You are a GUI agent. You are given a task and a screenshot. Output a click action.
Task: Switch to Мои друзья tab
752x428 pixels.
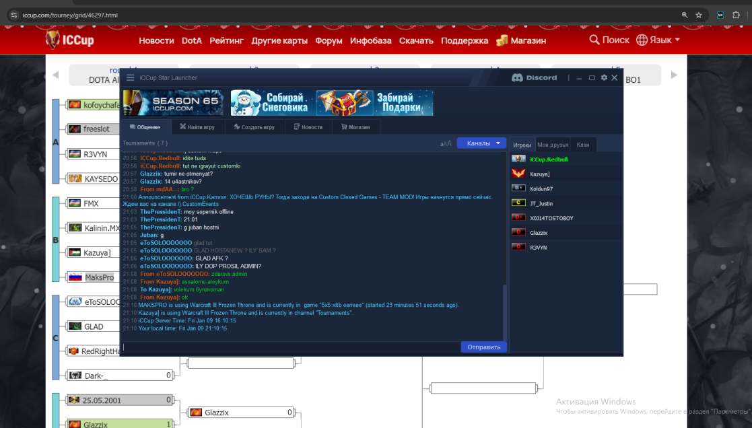tap(553, 145)
